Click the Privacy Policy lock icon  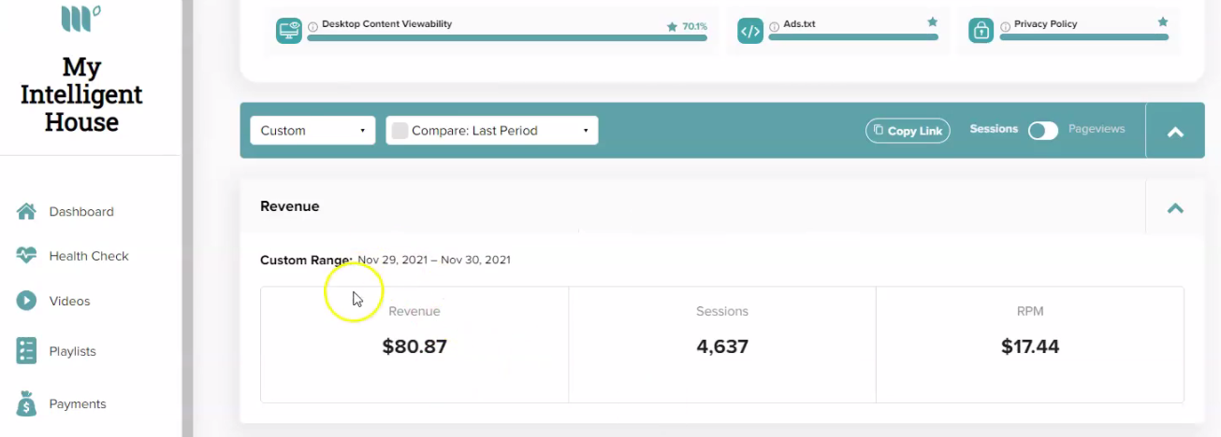pyautogui.click(x=981, y=31)
